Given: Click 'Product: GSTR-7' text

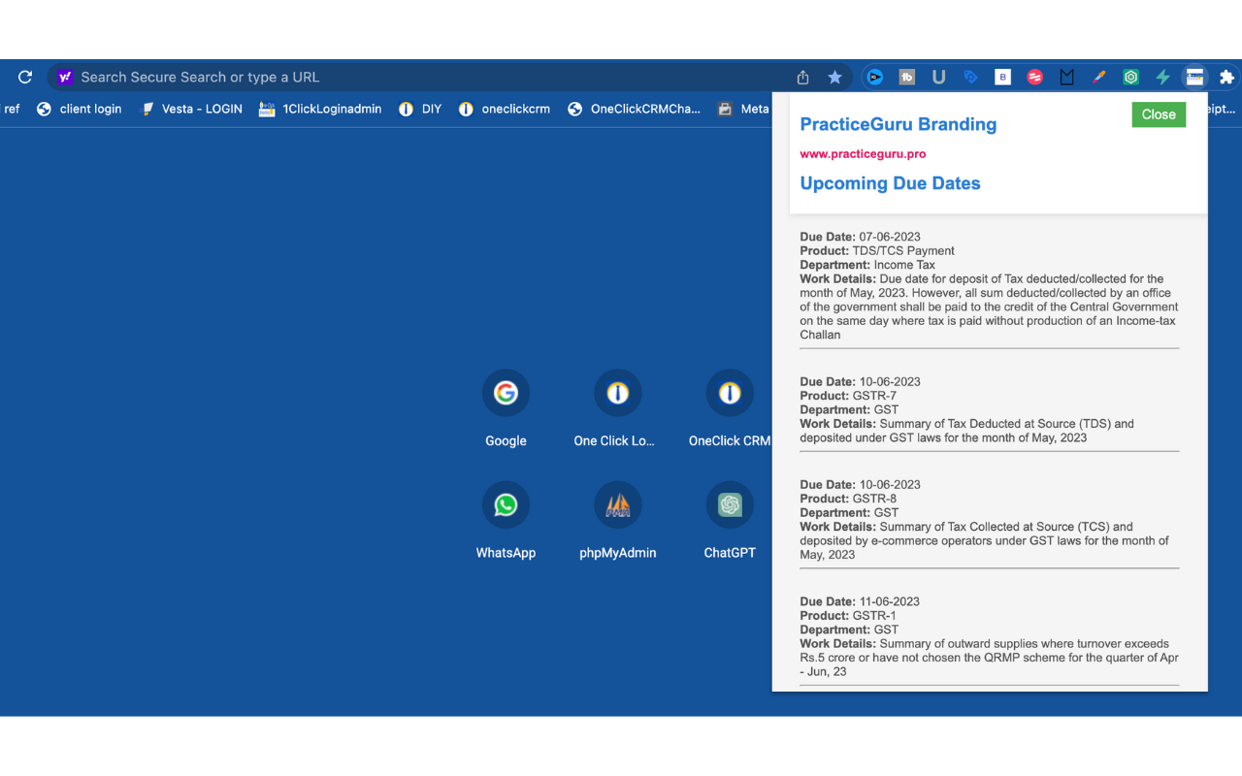Looking at the screenshot, I should click(x=848, y=396).
